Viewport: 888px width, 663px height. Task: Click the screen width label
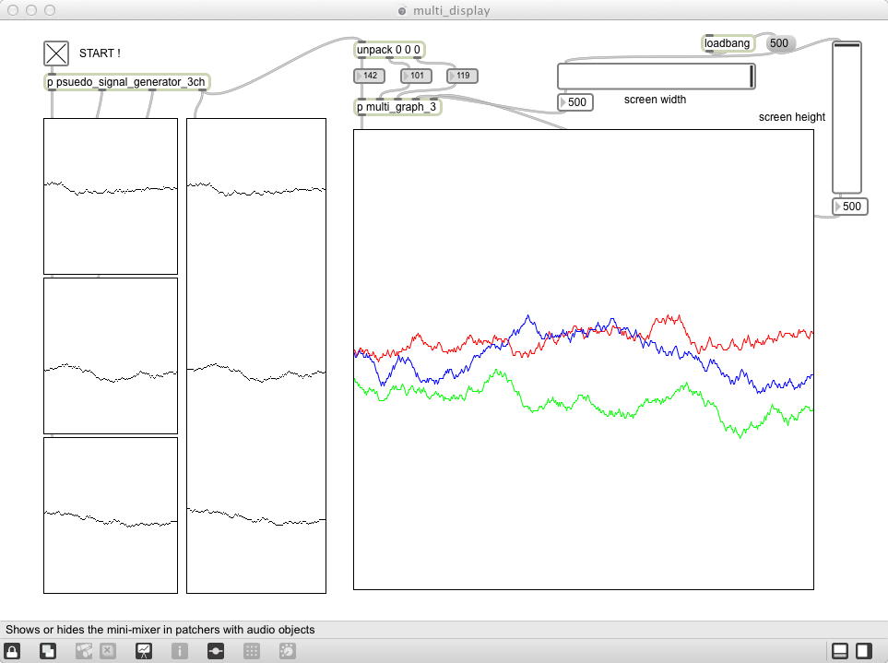(656, 100)
